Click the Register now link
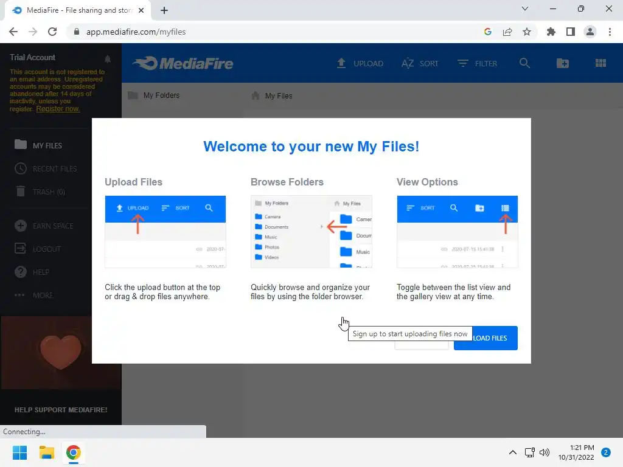Viewport: 623px width, 467px height. (58, 109)
